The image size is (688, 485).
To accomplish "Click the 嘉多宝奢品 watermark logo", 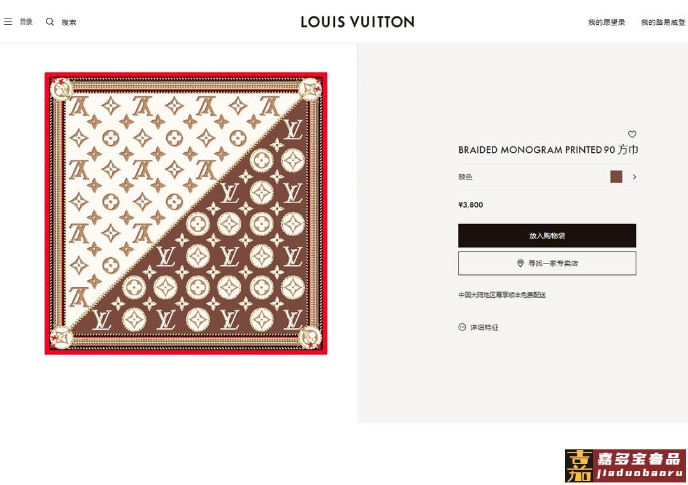I will coord(625,466).
